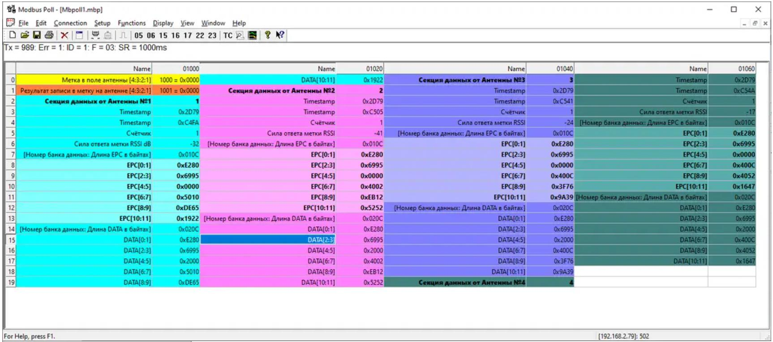Open the window definition icon

tap(79, 35)
